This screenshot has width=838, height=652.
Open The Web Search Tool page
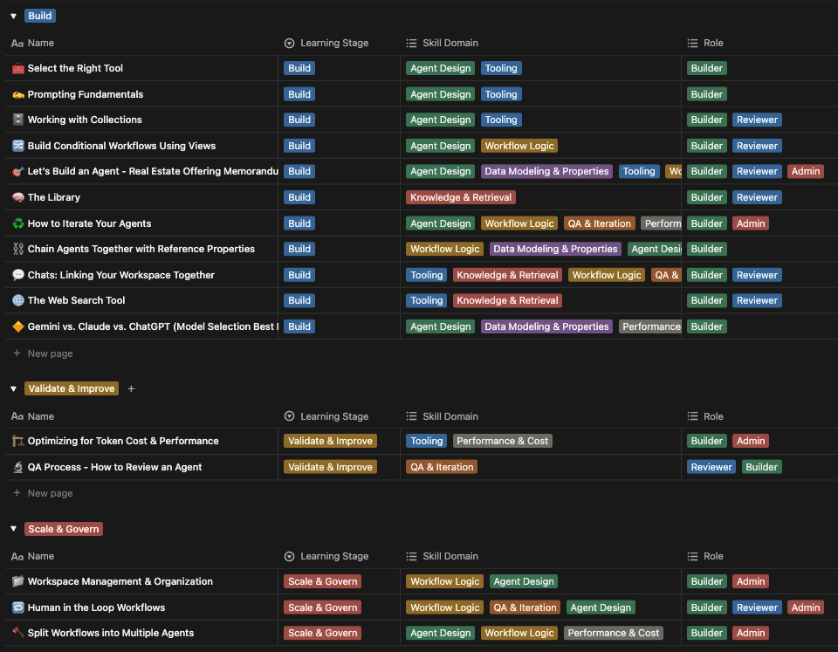pos(76,300)
